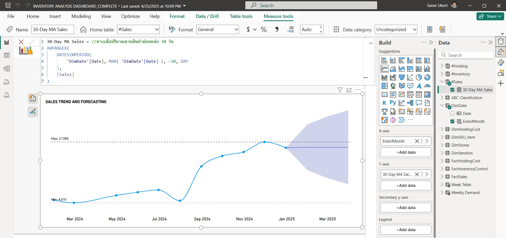506x238 pixels.
Task: Click +Add data under X-axis
Action: point(406,152)
